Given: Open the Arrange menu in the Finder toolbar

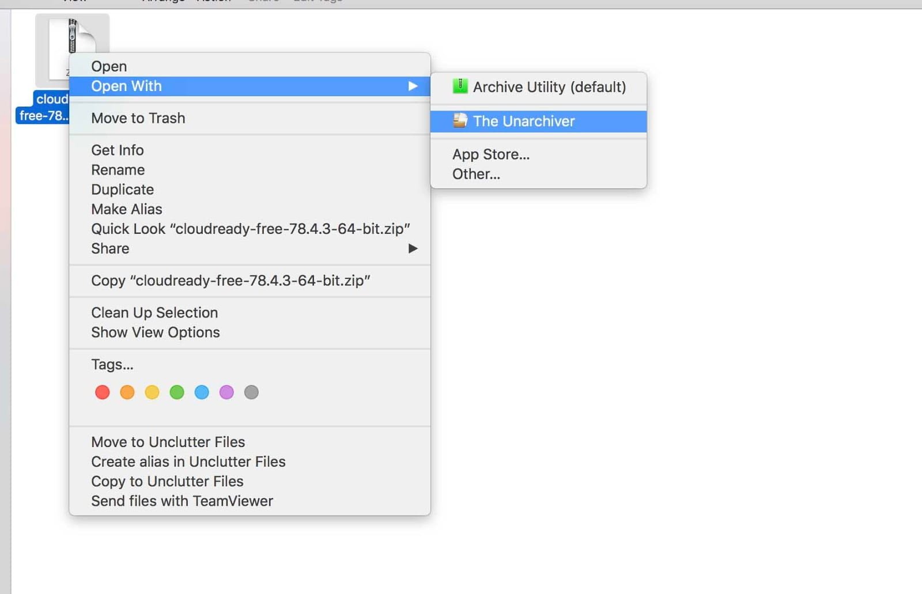Looking at the screenshot, I should coord(163,2).
